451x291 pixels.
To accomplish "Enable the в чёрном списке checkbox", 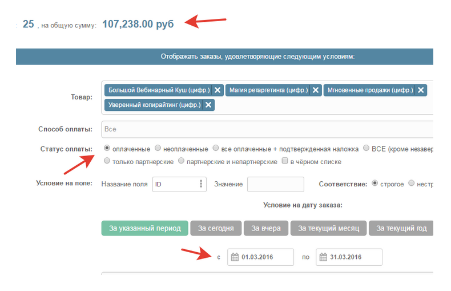I will click(x=285, y=161).
